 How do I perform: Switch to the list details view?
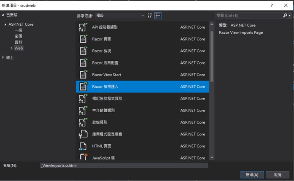(x=158, y=16)
